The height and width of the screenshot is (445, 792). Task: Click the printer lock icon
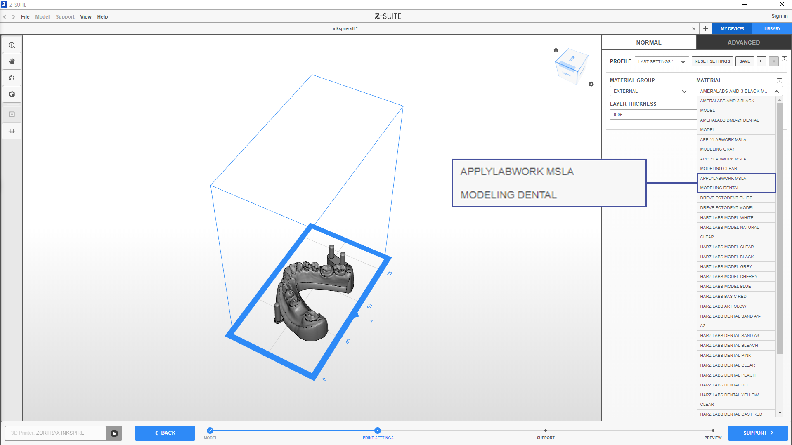(114, 433)
